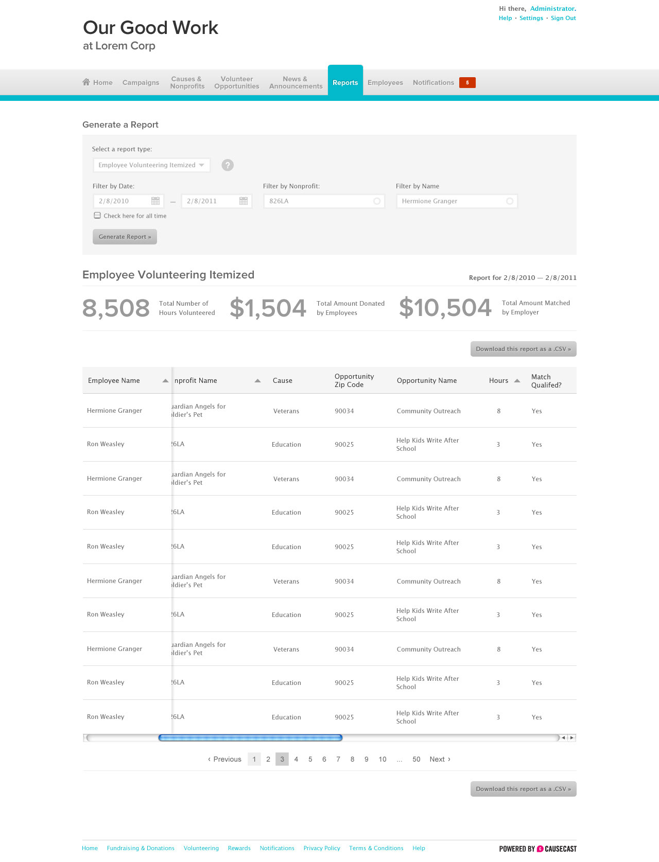This screenshot has width=659, height=862.
Task: Open the report type dropdown
Action: coord(152,165)
